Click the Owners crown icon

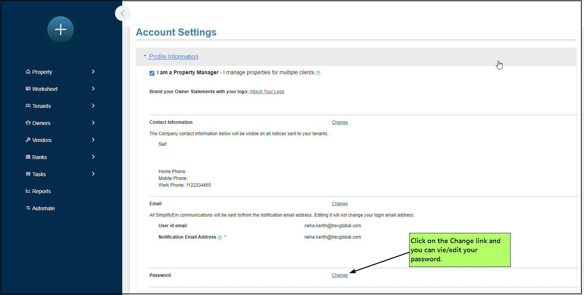click(x=28, y=123)
